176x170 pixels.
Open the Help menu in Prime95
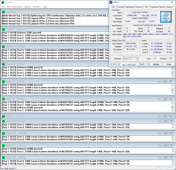point(45,7)
